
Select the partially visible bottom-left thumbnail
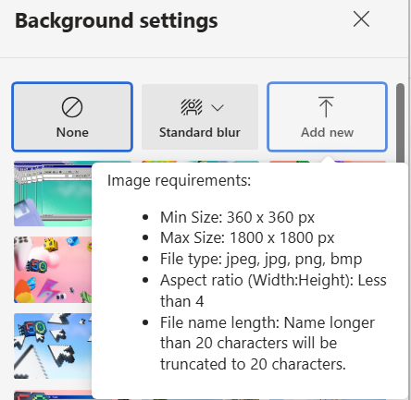[x=53, y=395]
